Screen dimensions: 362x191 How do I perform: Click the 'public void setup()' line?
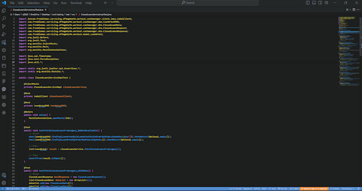(37, 115)
